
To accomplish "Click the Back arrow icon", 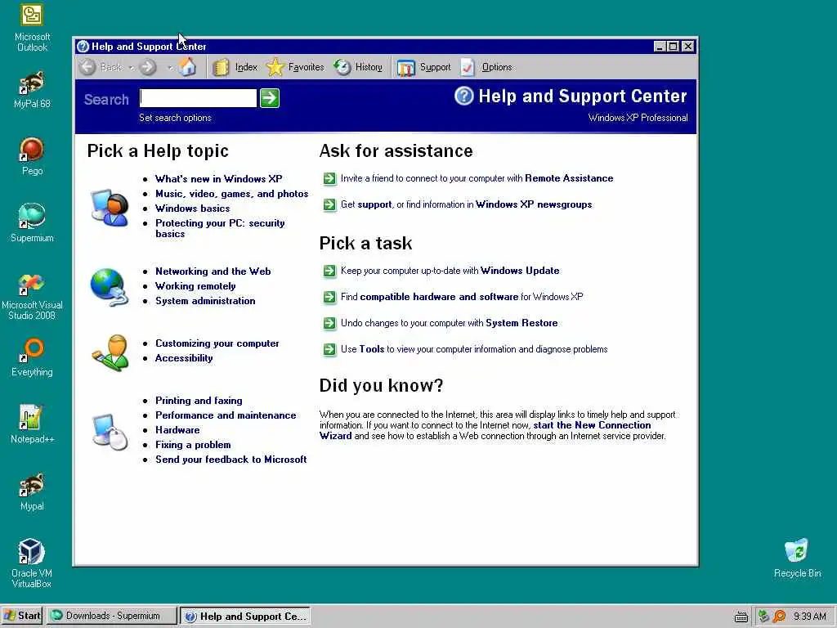I will pyautogui.click(x=87, y=67).
